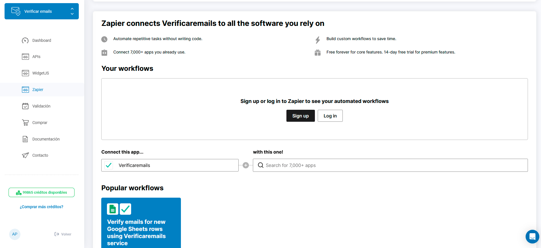Click the Verificaremails check icon on card
Viewport: 541px width, 248px height.
click(x=125, y=209)
